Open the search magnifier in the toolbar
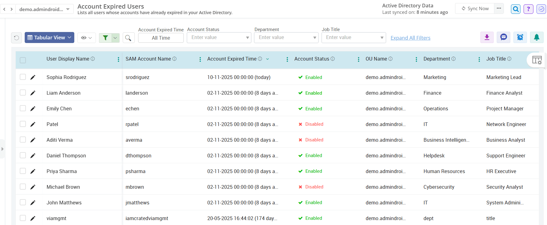 click(x=128, y=38)
